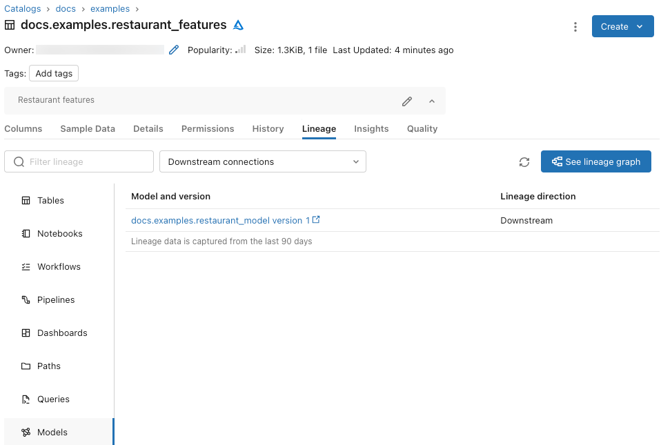This screenshot has height=445, width=661.
Task: Open restaurant_model version 1 in new tab
Action: [x=317, y=219]
